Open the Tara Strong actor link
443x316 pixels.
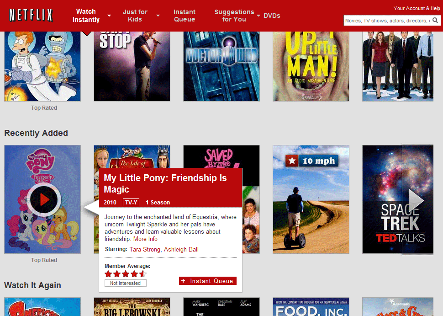pyautogui.click(x=145, y=250)
